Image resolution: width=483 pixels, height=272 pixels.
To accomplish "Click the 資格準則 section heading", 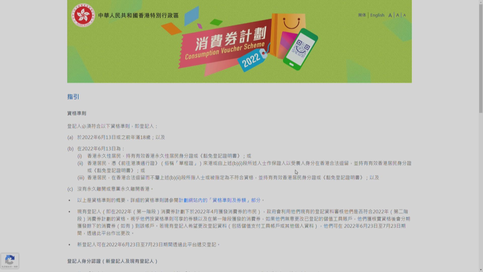I will click(x=76, y=113).
